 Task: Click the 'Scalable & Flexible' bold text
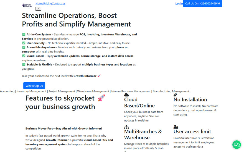pyautogui.click(x=39, y=64)
